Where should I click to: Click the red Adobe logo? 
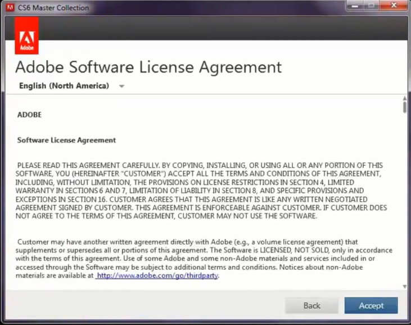pyautogui.click(x=27, y=36)
